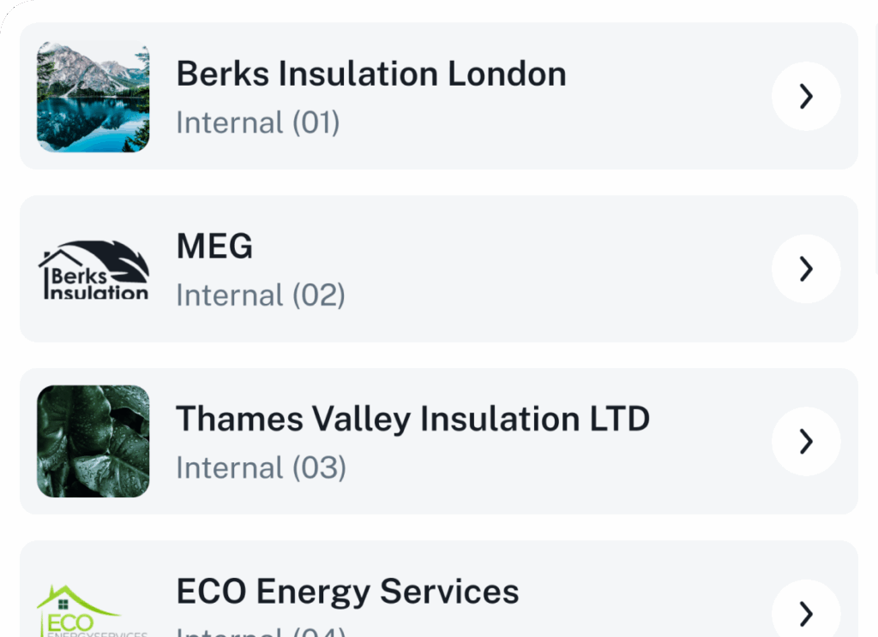Click the Internal (02) label

pos(261,295)
